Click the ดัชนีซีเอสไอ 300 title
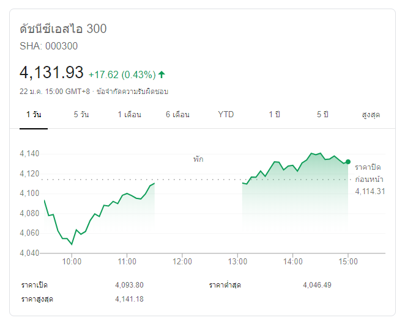Screen dimensions: 405x326 [63, 28]
